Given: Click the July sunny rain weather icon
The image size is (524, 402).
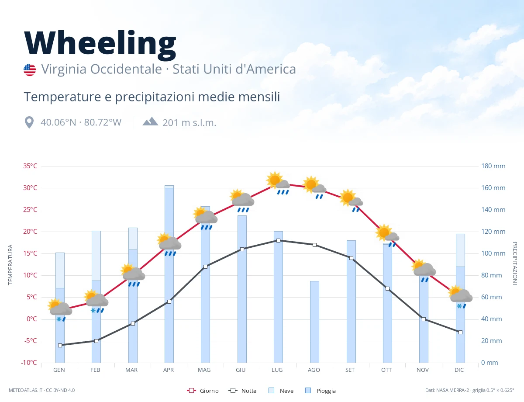Looking at the screenshot, I should pyautogui.click(x=279, y=183).
